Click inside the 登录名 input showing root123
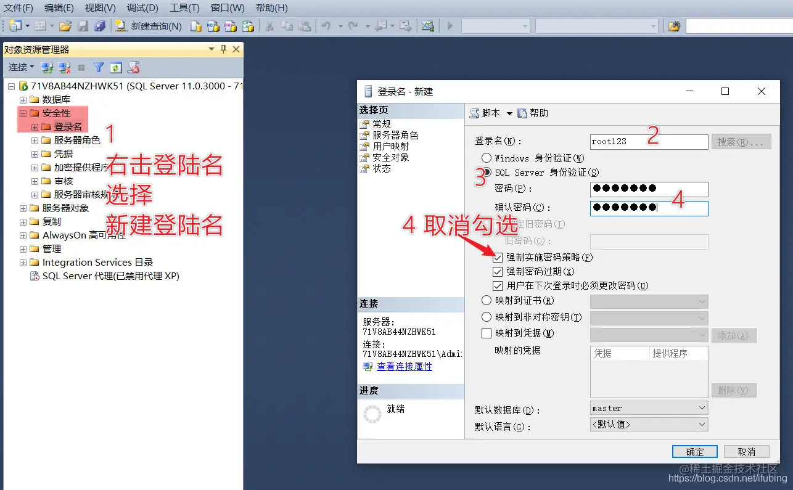The image size is (793, 490). pyautogui.click(x=647, y=142)
